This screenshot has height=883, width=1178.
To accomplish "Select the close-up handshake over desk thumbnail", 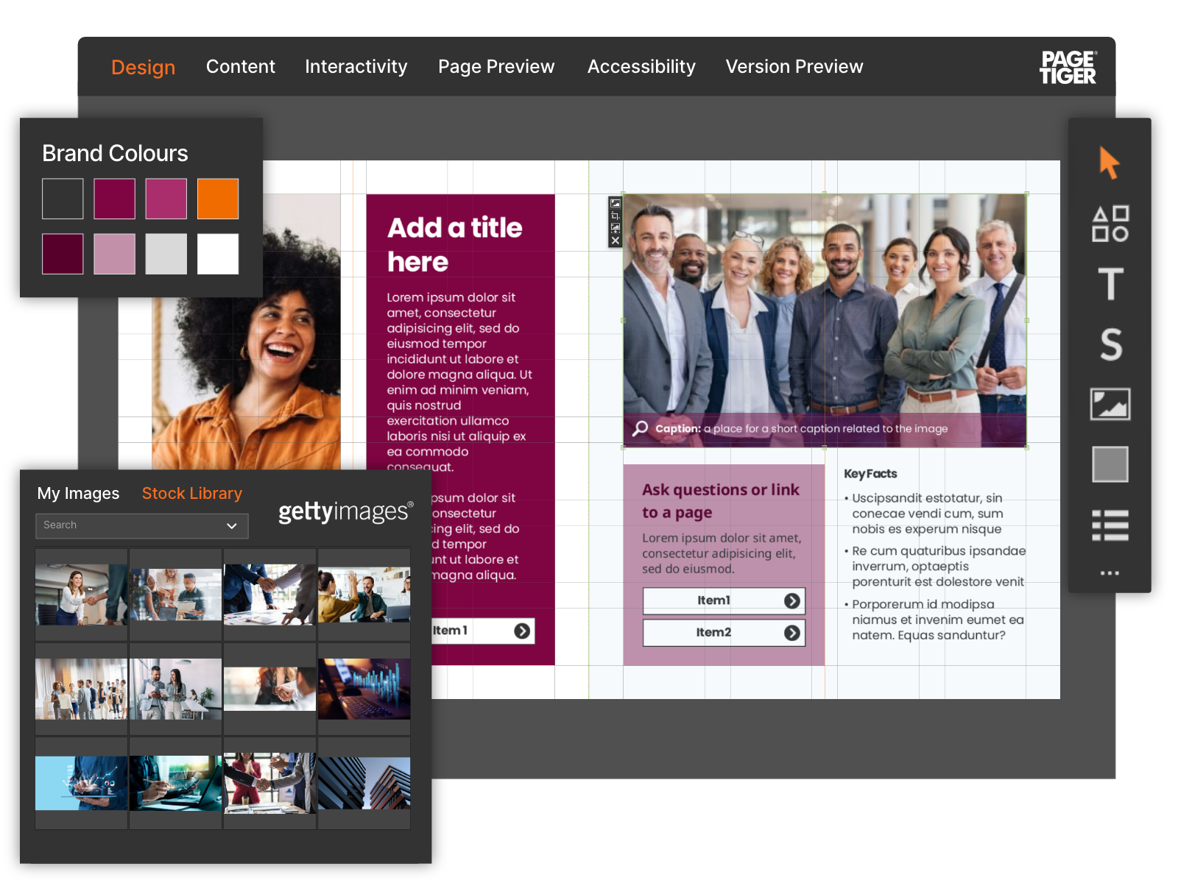I will pos(269,595).
